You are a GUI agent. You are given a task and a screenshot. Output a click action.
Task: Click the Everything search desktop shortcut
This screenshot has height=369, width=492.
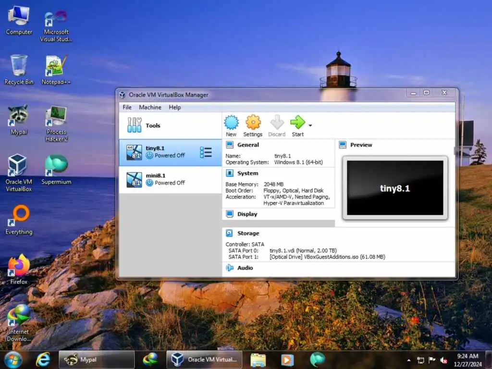[19, 220]
